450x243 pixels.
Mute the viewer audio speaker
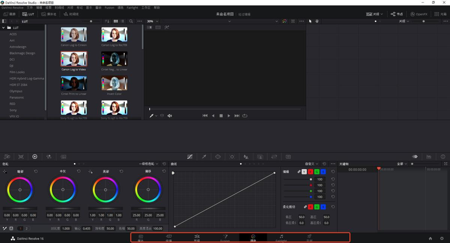coord(170,115)
